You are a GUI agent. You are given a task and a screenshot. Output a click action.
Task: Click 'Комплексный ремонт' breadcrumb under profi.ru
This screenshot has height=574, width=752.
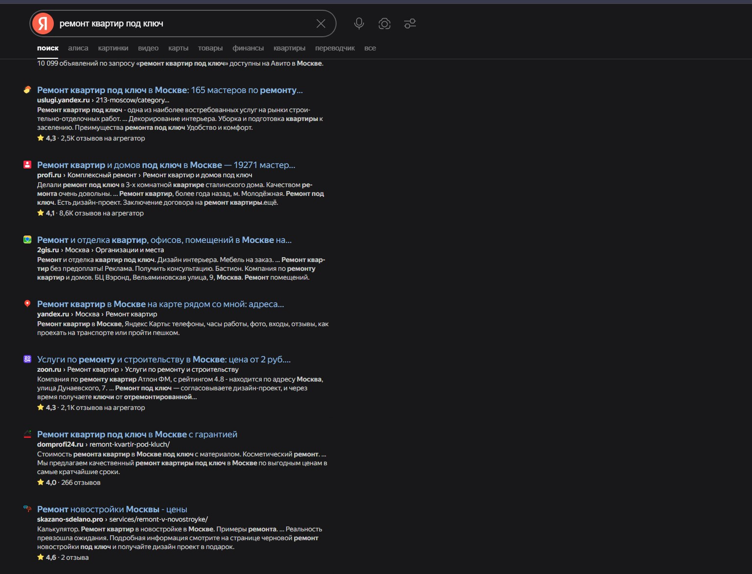click(102, 175)
